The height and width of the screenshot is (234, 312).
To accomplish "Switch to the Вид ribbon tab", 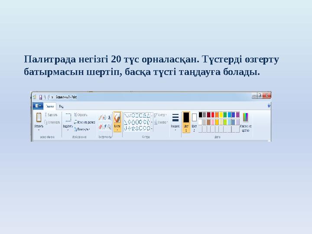I will [x=61, y=107].
